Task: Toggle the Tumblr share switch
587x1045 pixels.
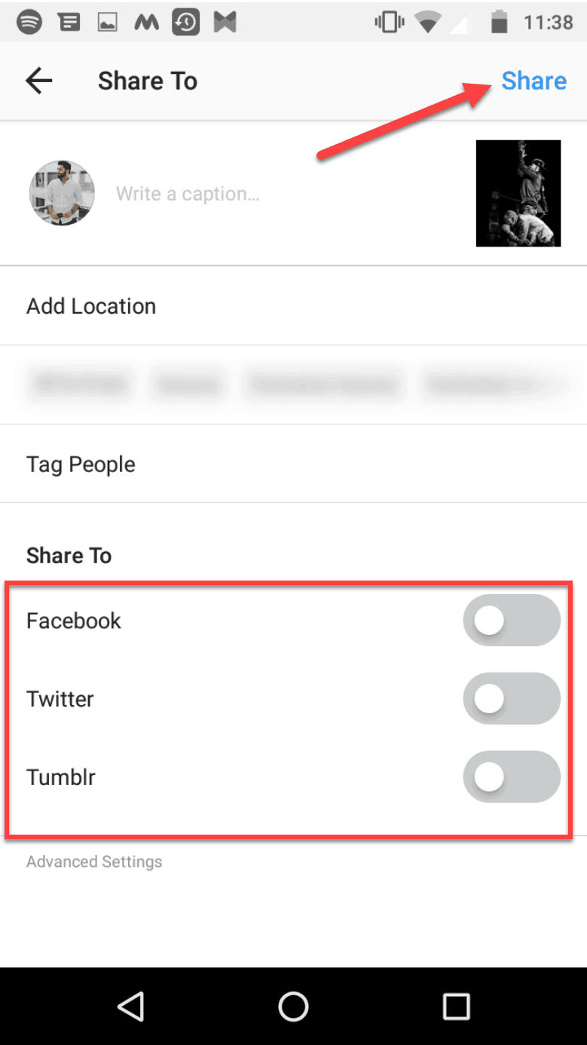Action: 512,777
